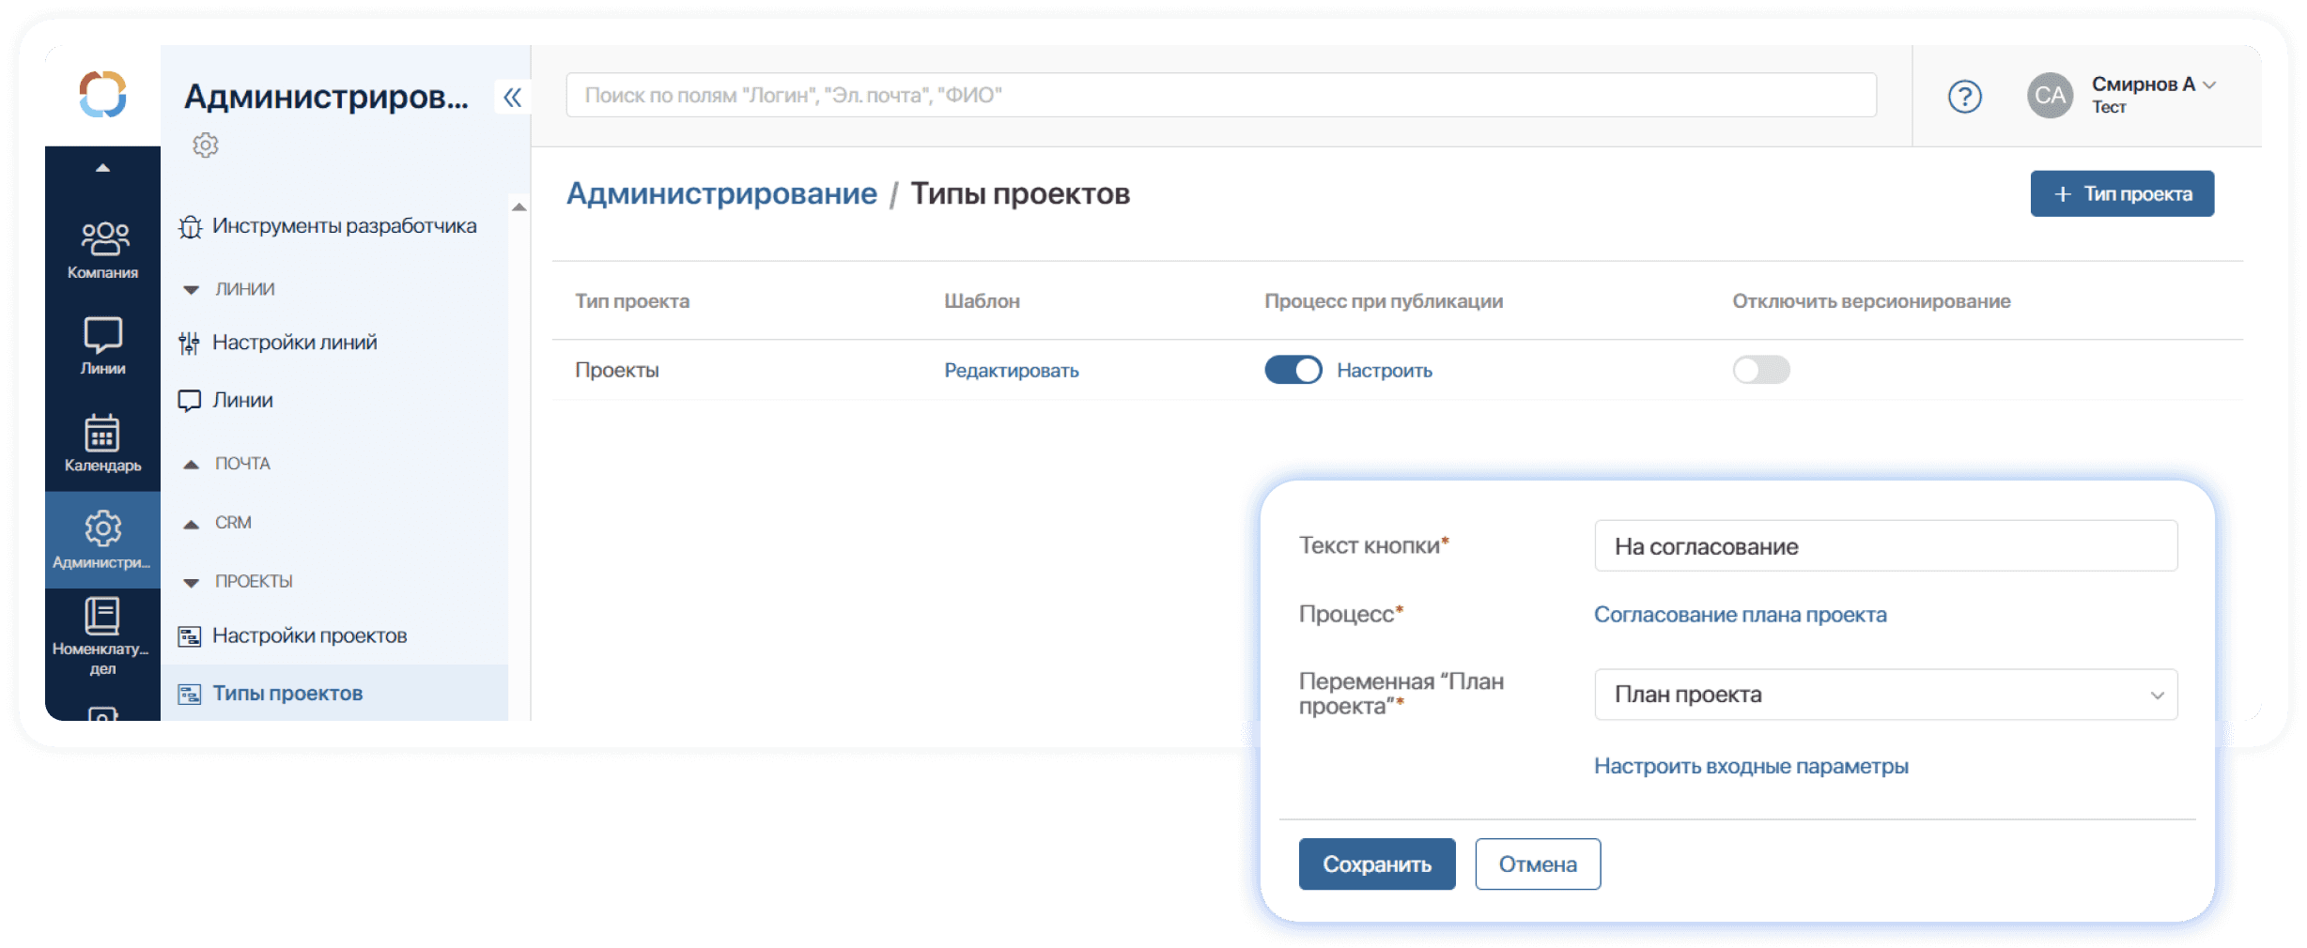This screenshot has height=948, width=2307.
Task: Disable the process on publication toggle
Action: pyautogui.click(x=1293, y=370)
